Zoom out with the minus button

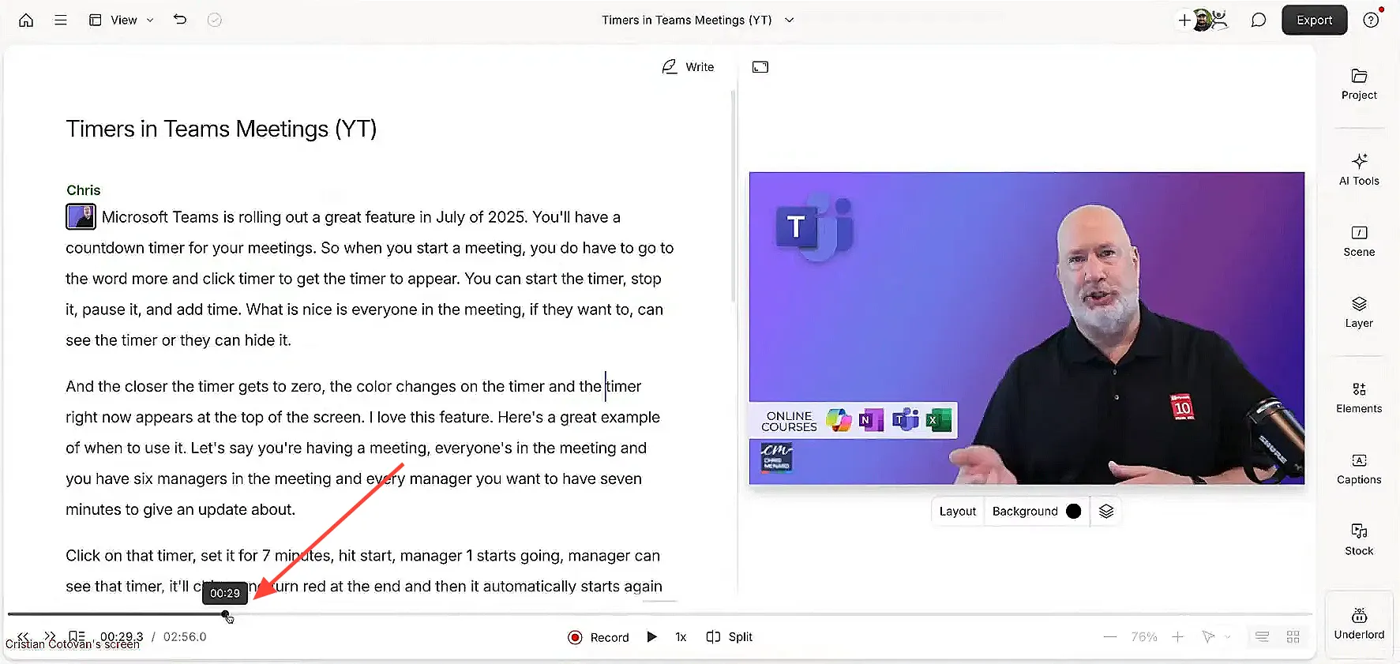point(1110,637)
